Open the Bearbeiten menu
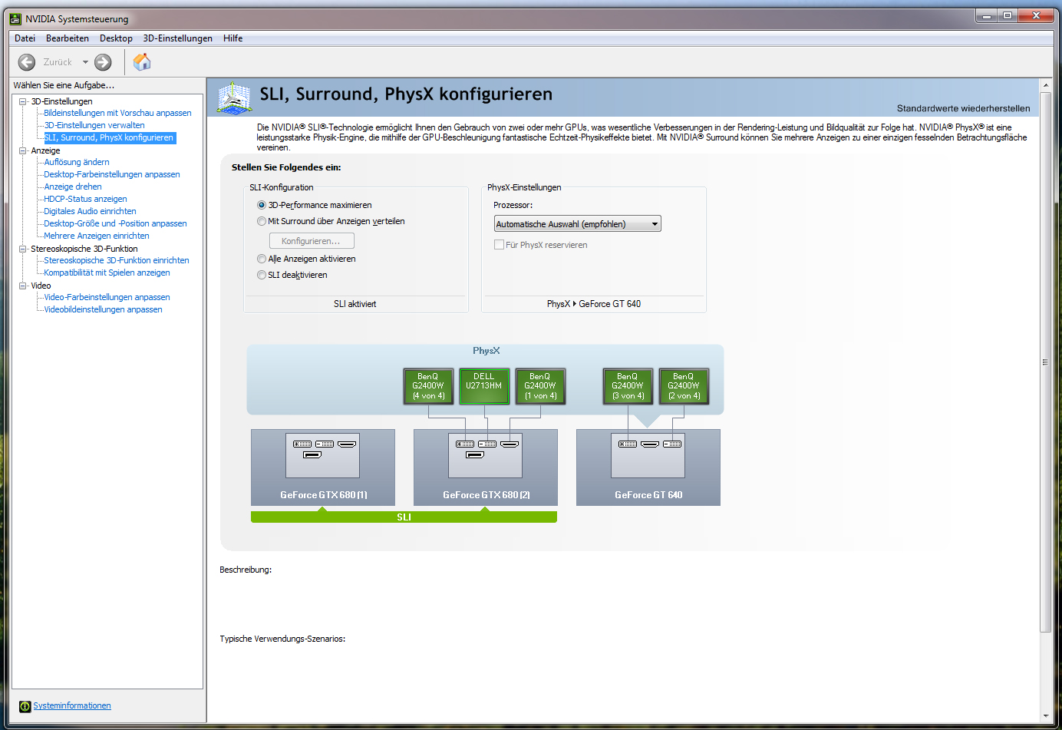The height and width of the screenshot is (730, 1062). pyautogui.click(x=68, y=38)
